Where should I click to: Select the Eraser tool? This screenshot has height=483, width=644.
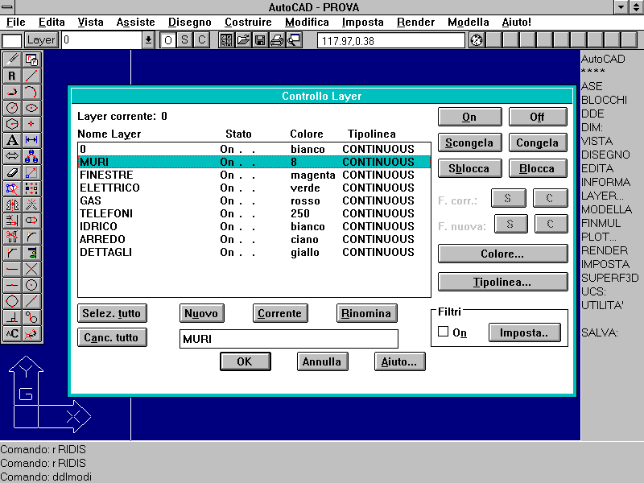tap(12, 172)
